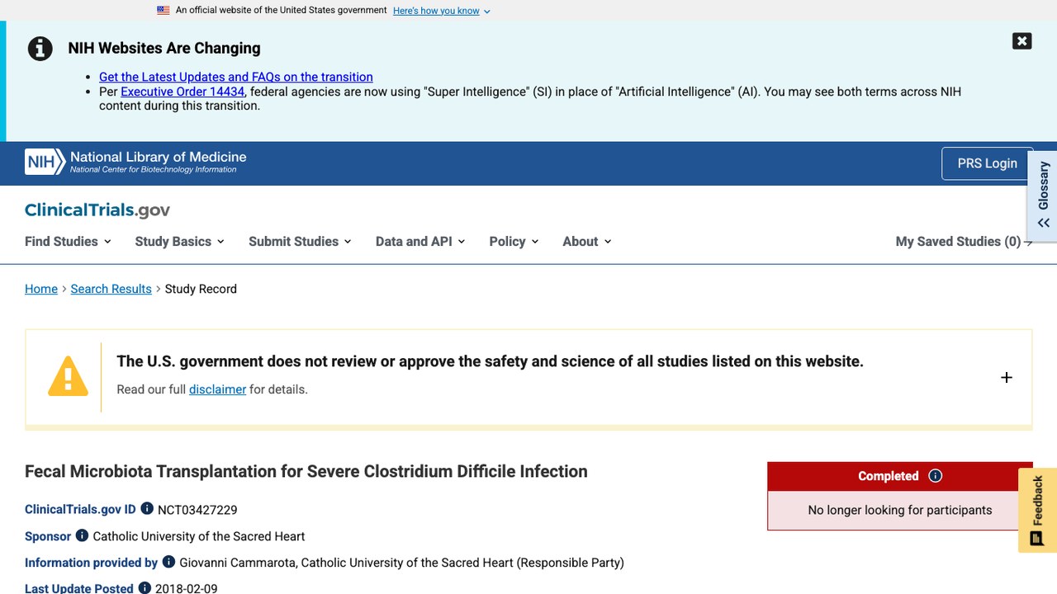The image size is (1057, 594).
Task: Click info icon next to Last Update Posted
Action: coord(145,588)
